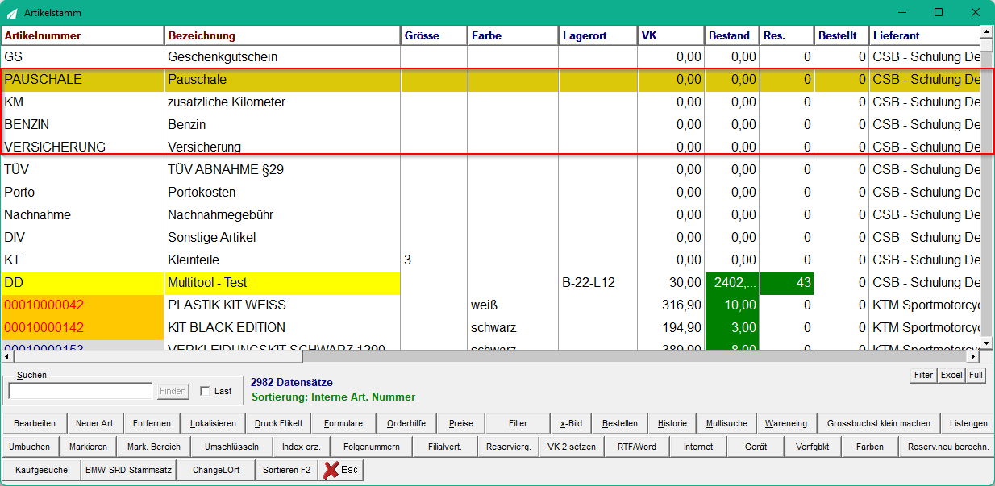Click the Neuer Art. button
995x486 pixels.
click(95, 423)
